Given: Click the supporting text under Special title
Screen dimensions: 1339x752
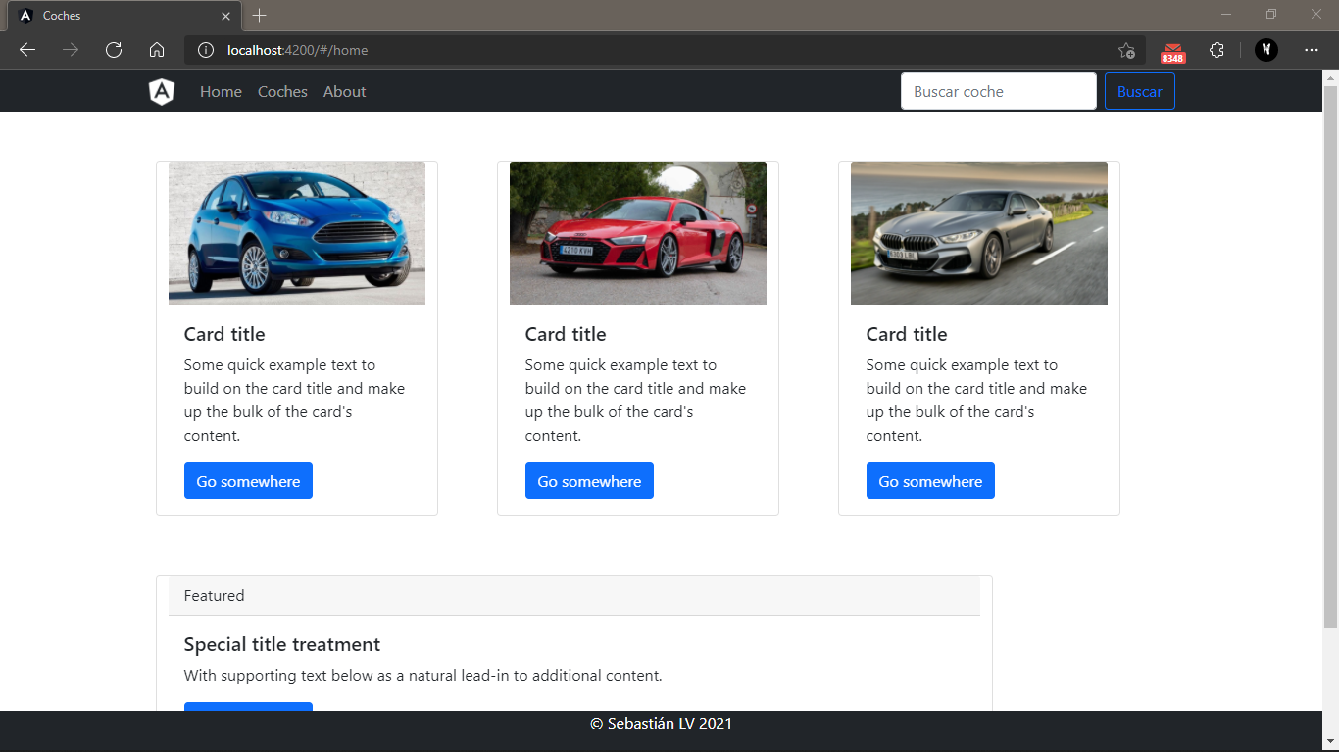Looking at the screenshot, I should 423,675.
